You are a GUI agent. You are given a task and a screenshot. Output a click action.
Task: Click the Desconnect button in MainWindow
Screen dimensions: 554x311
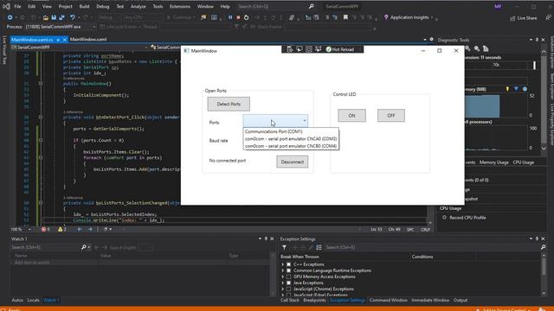point(293,162)
